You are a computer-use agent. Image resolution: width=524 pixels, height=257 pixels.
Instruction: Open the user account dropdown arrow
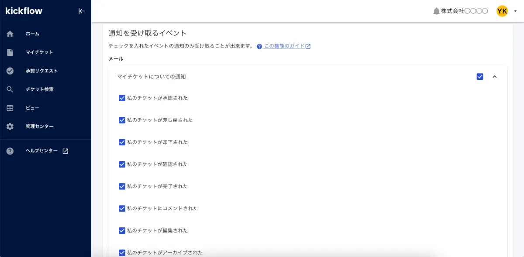(515, 12)
